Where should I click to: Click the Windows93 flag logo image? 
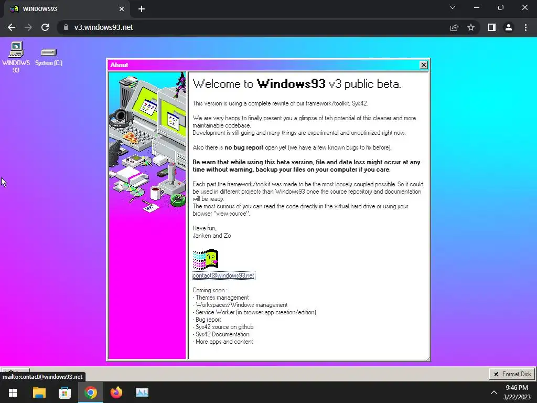tap(206, 259)
